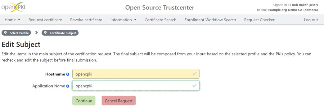Click the Certificate Subject pin icon
Image resolution: width=324 pixels, height=112 pixels.
coord(45,33)
